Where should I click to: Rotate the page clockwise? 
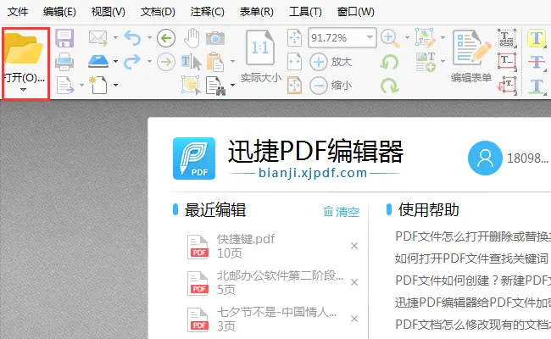coord(389,86)
